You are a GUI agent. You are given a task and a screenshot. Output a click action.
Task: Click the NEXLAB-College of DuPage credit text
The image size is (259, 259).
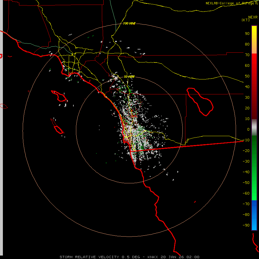point(231,3)
